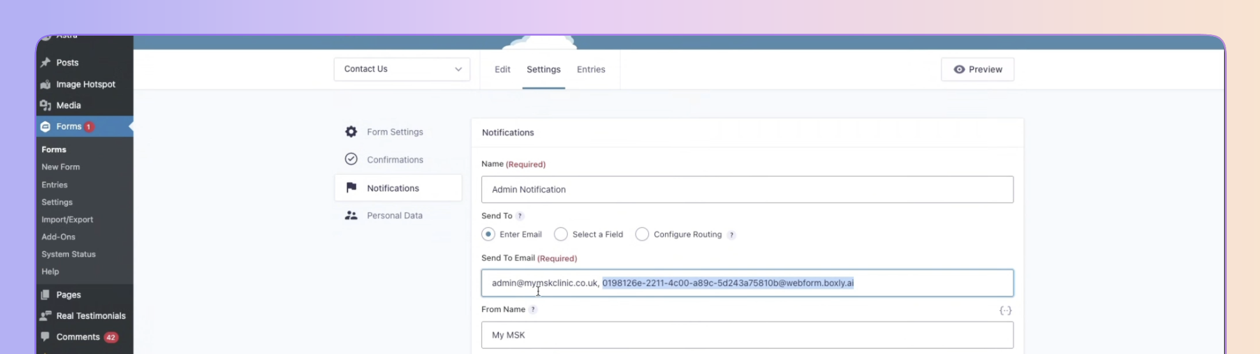Open the Send To help tooltip icon
Viewport: 1260px width, 354px height.
click(x=520, y=216)
